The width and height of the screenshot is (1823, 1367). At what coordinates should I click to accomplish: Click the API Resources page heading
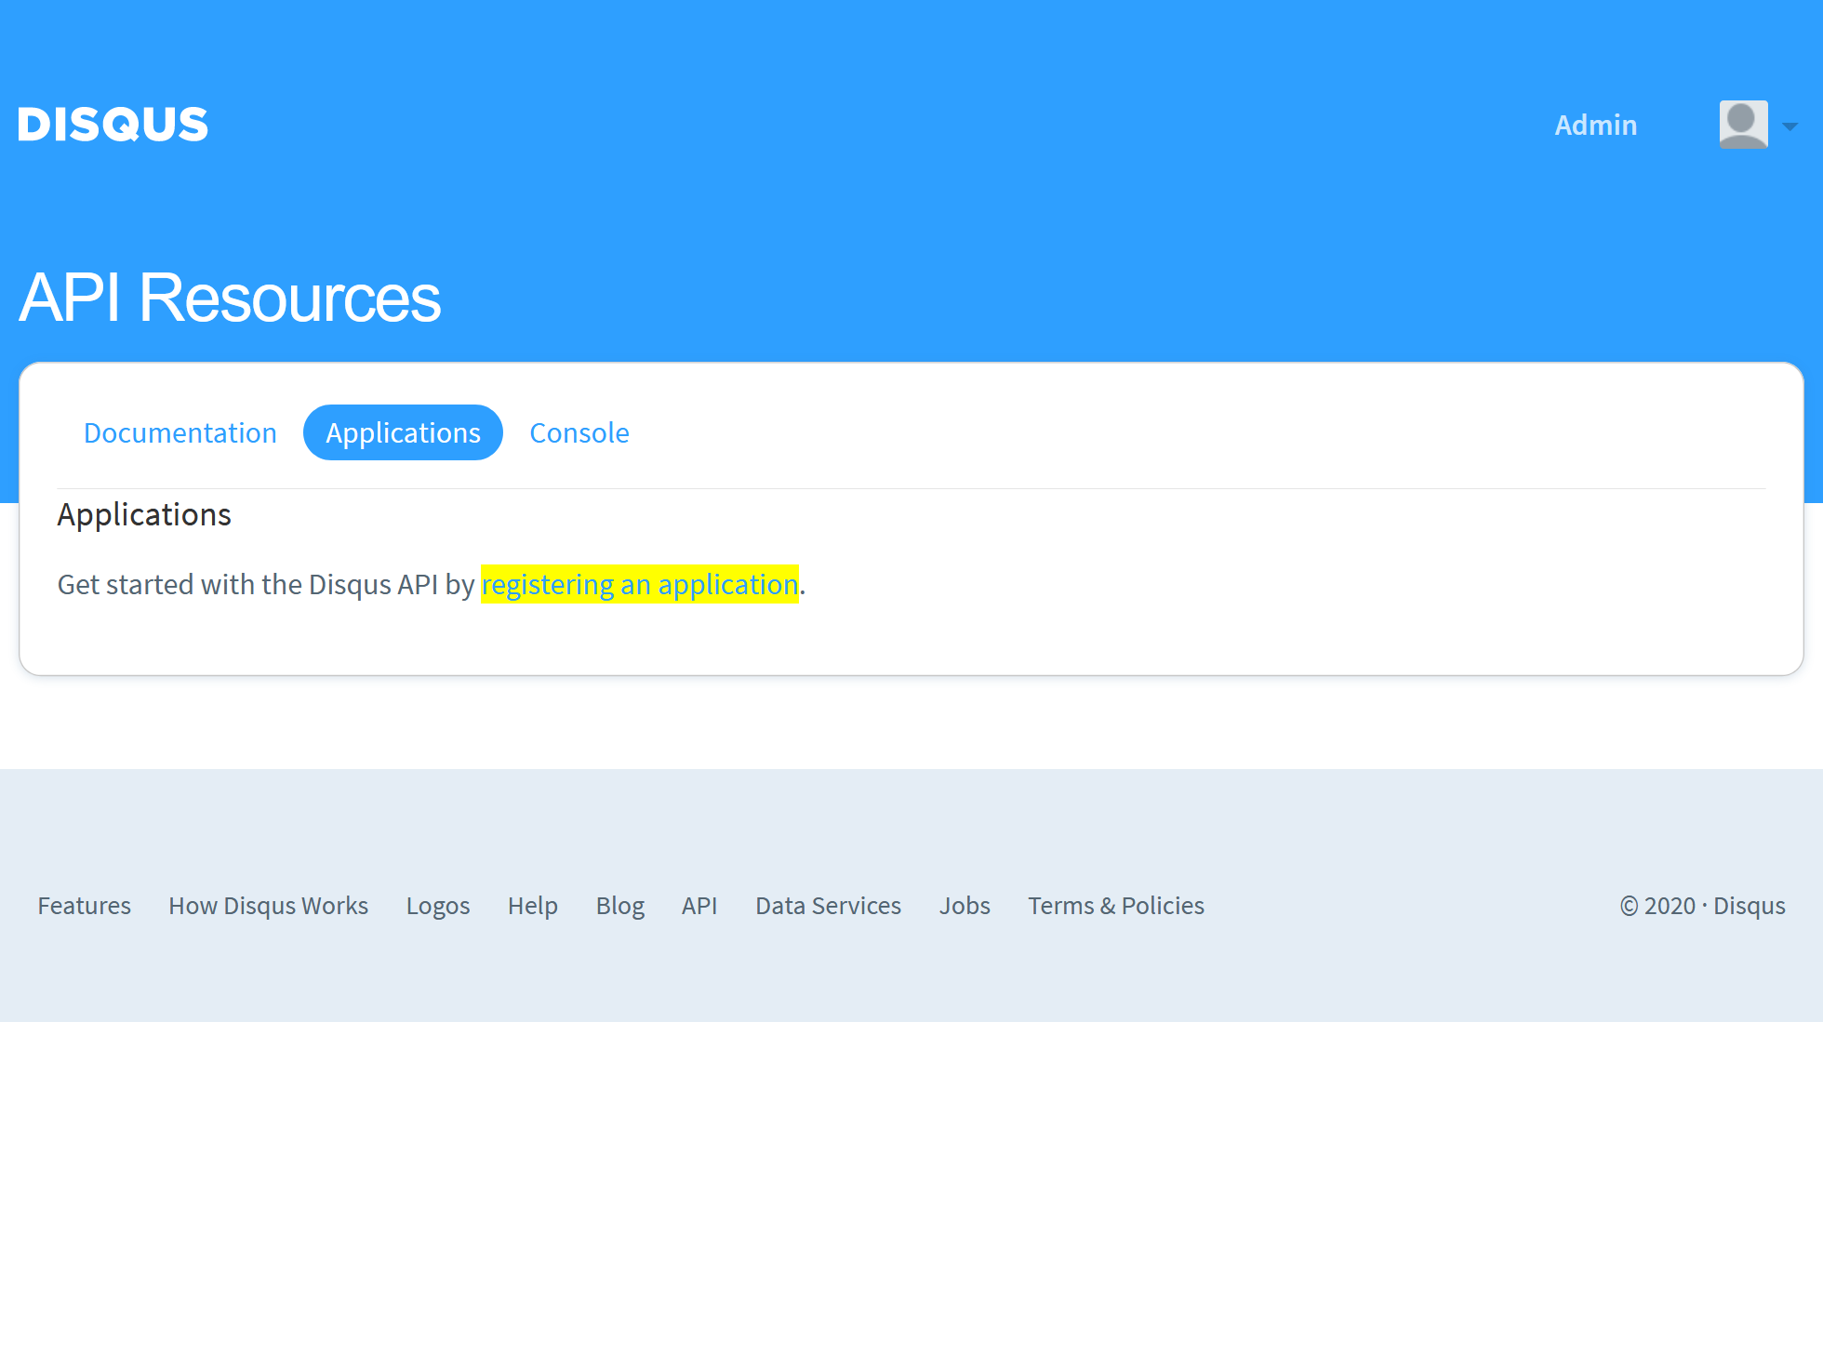click(230, 298)
